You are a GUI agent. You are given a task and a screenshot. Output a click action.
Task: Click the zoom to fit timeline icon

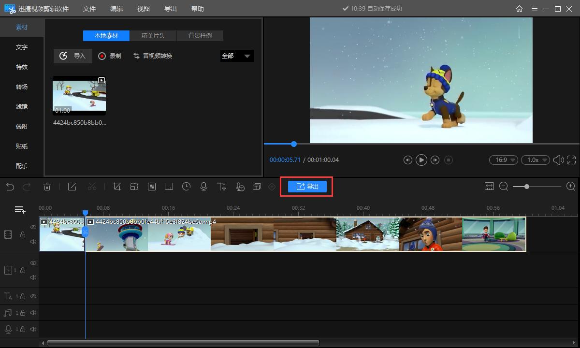point(489,186)
